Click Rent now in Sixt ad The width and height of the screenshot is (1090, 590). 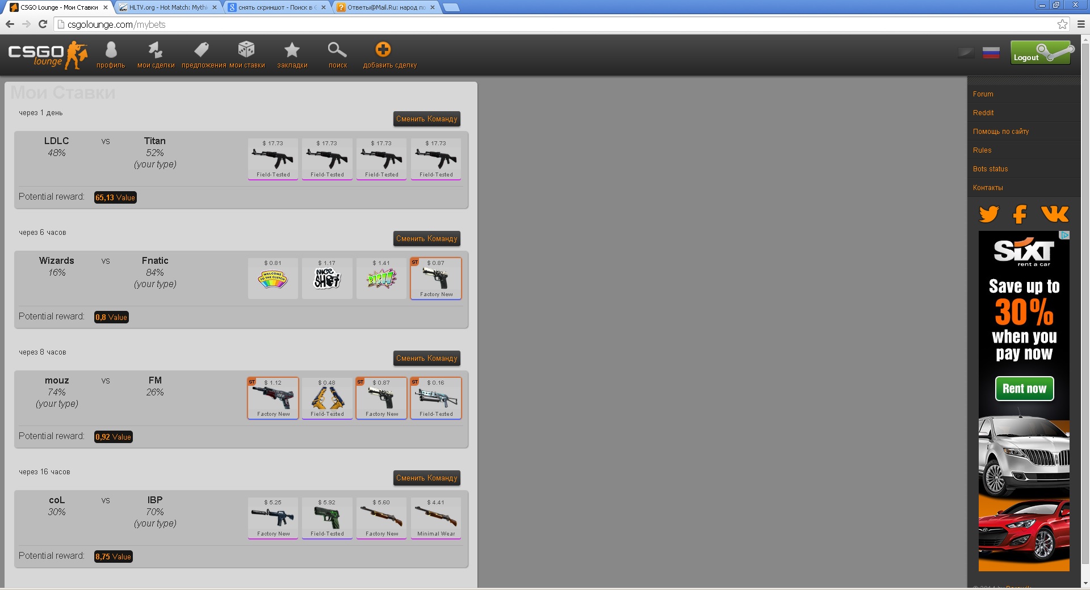point(1024,389)
